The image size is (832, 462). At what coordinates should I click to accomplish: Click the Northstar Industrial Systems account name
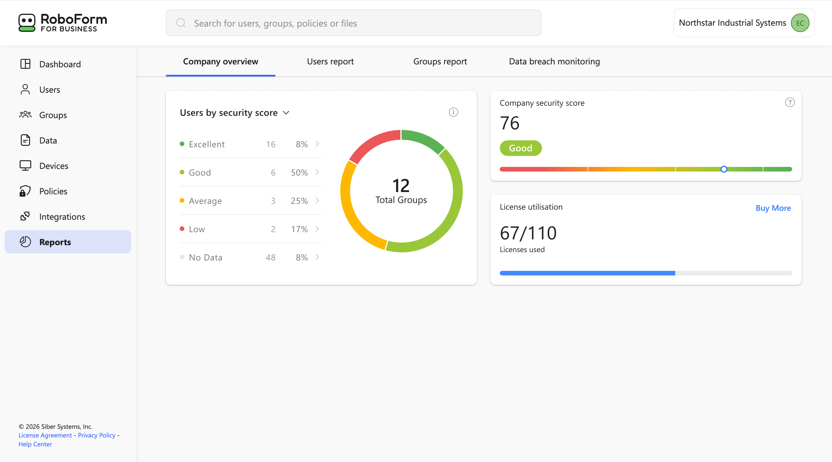(732, 23)
